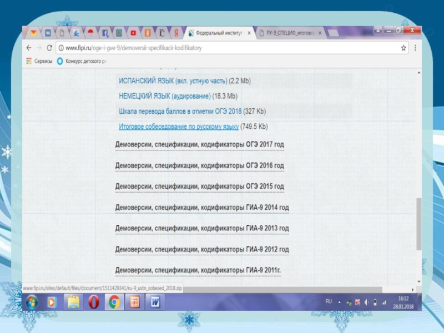The width and height of the screenshot is (444, 333).
Task: Go back to previous page
Action: tap(29, 48)
